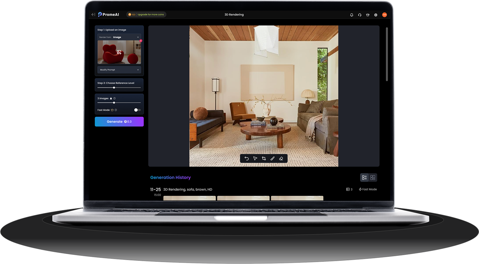
Task: Collapse the back arrow panel chevron
Action: pos(93,14)
